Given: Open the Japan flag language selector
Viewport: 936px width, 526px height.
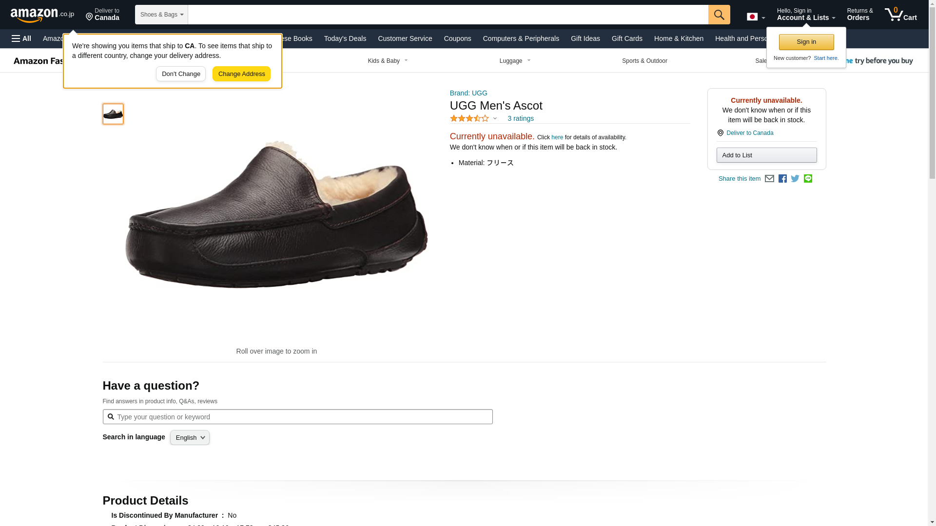Looking at the screenshot, I should tap(756, 17).
